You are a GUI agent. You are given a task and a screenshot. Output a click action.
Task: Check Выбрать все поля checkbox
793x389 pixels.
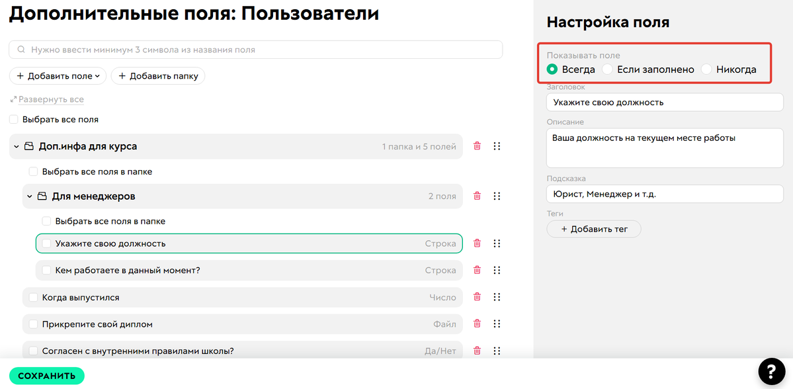(14, 120)
